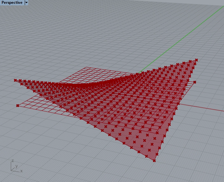Click control point just above bottom corner on right edge
This screenshot has width=224, height=182.
pyautogui.click(x=156, y=154)
